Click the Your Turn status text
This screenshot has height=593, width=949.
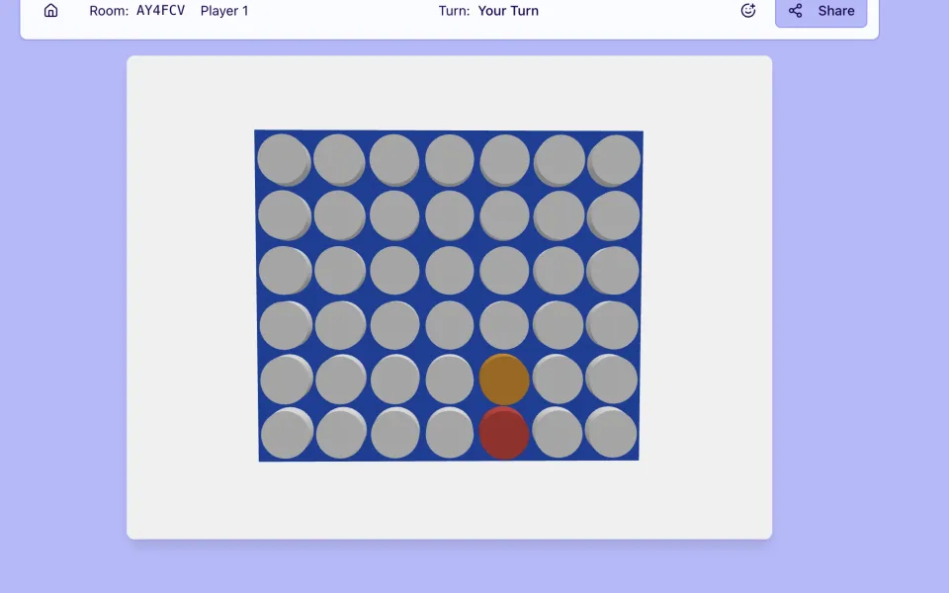click(508, 11)
